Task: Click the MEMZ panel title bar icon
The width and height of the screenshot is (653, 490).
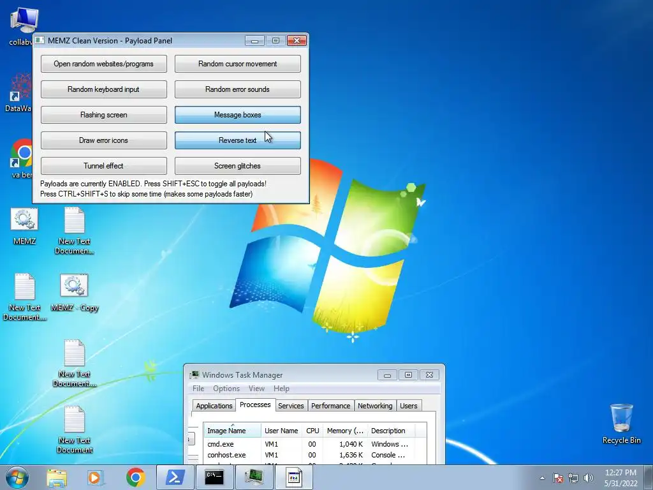Action: pyautogui.click(x=40, y=40)
